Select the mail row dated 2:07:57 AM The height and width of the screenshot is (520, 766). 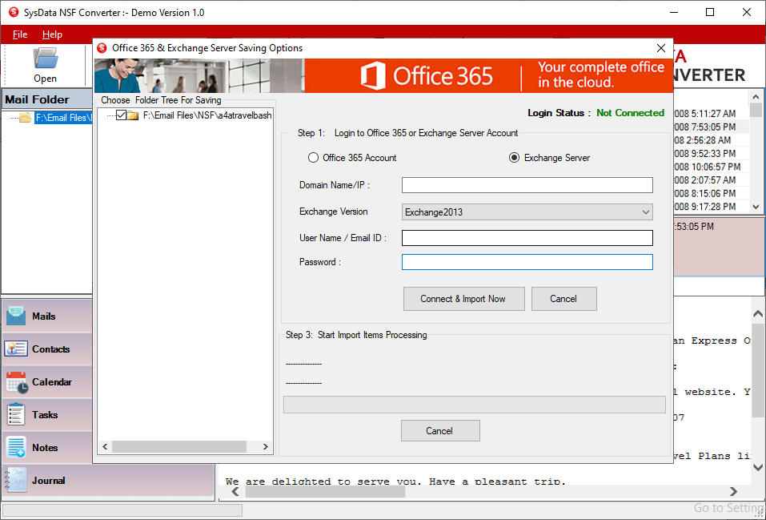click(711, 180)
